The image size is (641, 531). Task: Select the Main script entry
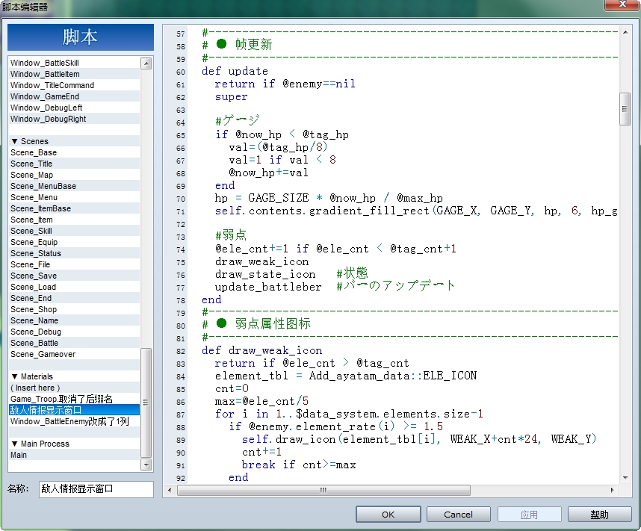[x=74, y=455]
